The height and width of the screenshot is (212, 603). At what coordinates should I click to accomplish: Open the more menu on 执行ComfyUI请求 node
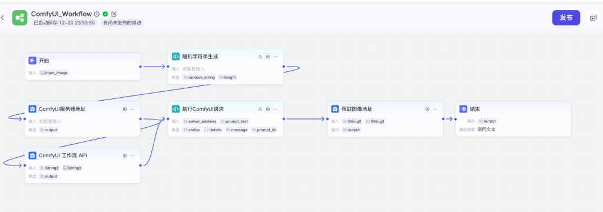pyautogui.click(x=276, y=109)
